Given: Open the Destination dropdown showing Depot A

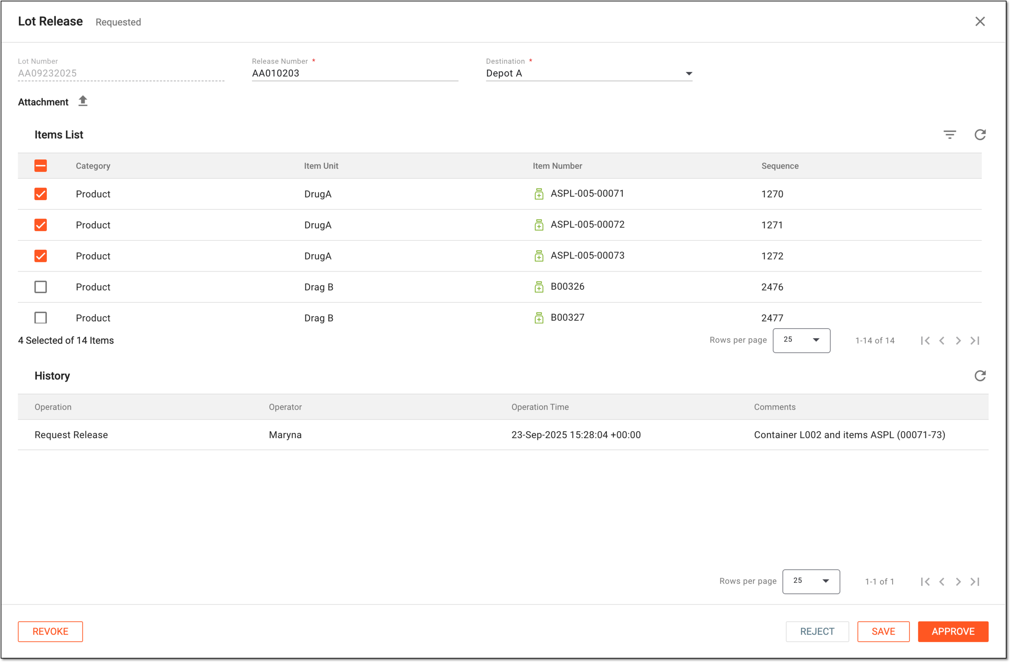Looking at the screenshot, I should click(589, 74).
